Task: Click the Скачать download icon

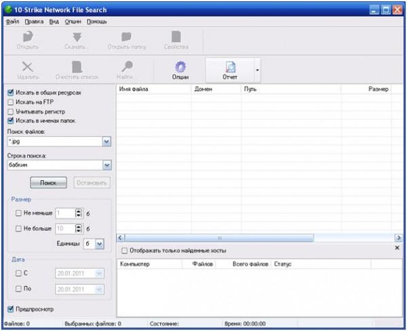Action: click(77, 37)
